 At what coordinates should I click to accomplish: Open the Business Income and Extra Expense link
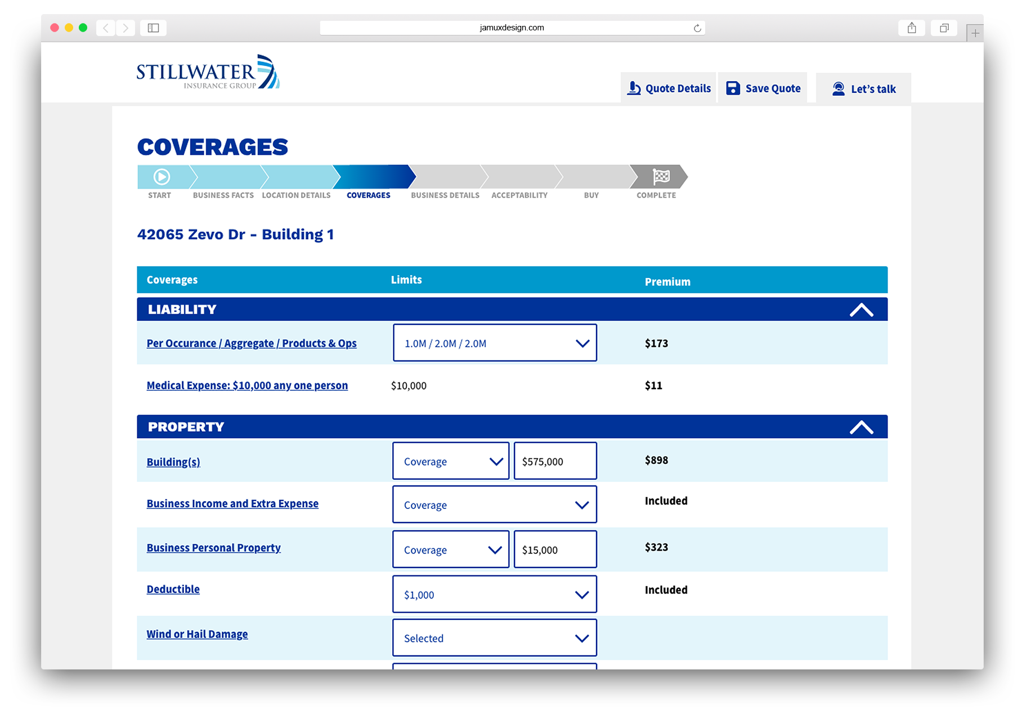(232, 504)
